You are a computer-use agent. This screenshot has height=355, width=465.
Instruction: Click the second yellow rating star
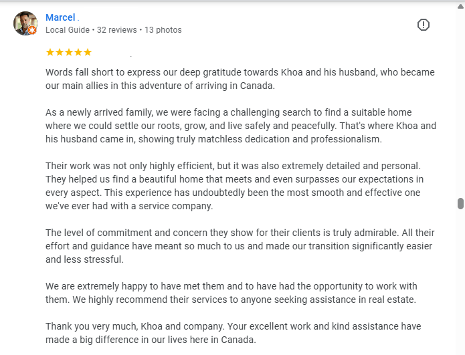pyautogui.click(x=60, y=52)
